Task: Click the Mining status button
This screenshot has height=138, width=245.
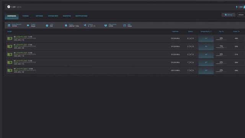Action: [229, 15]
